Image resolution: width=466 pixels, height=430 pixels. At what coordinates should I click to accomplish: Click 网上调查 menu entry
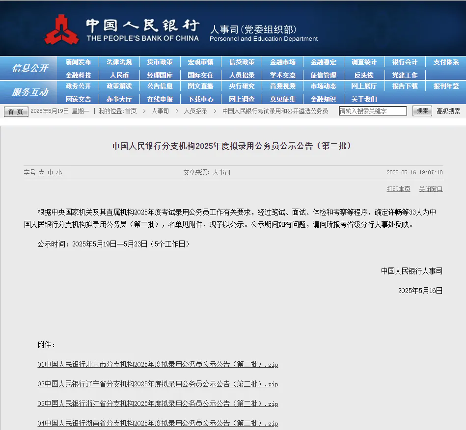242,99
